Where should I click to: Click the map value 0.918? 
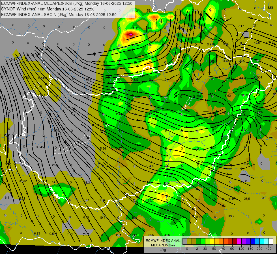tap(41, 96)
